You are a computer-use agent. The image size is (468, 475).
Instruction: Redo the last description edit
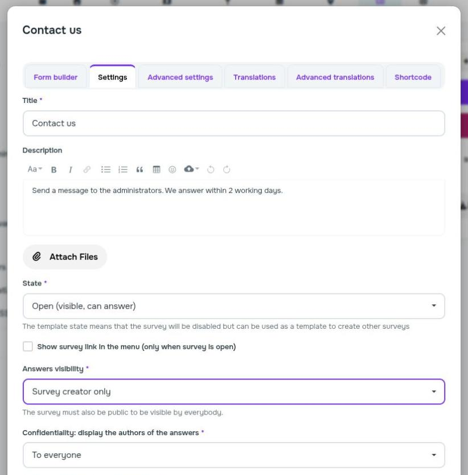click(x=227, y=170)
